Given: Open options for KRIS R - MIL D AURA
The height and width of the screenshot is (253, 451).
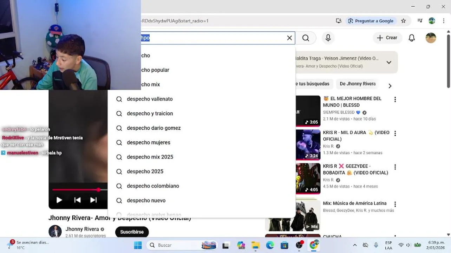Looking at the screenshot, I should 395,134.
